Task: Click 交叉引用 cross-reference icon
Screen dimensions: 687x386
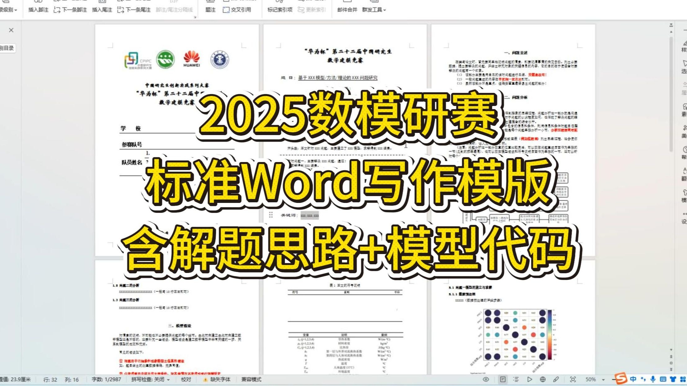Action: point(226,10)
